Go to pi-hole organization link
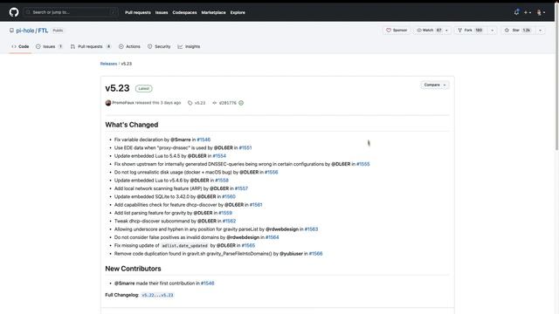The height and width of the screenshot is (314, 559). pyautogui.click(x=25, y=31)
